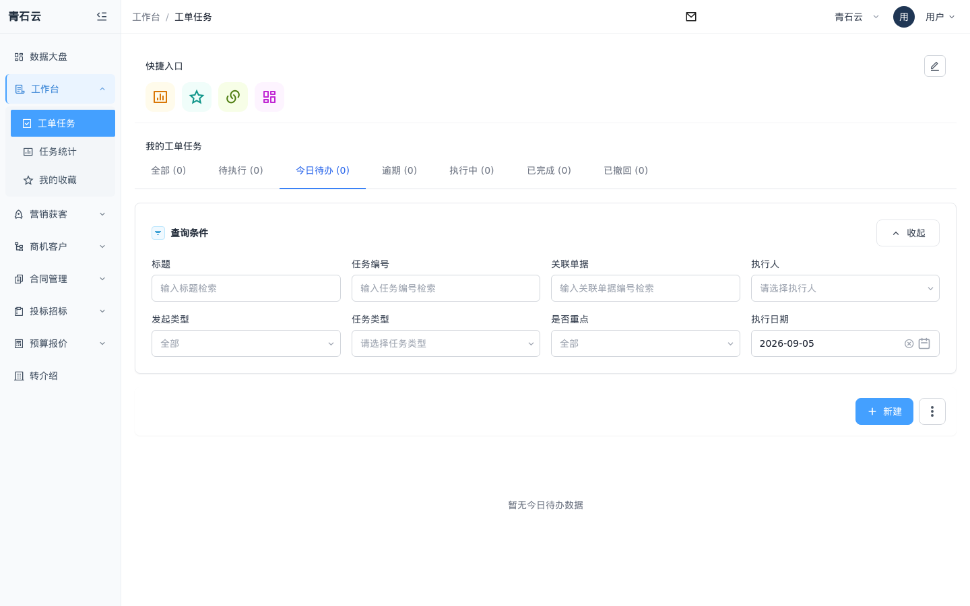Click the 任务编号 search input

(446, 288)
